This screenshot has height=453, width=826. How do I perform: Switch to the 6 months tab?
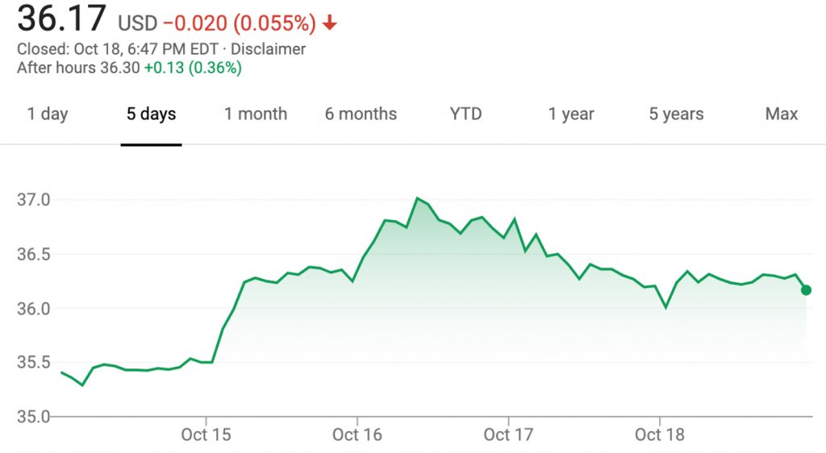point(361,114)
